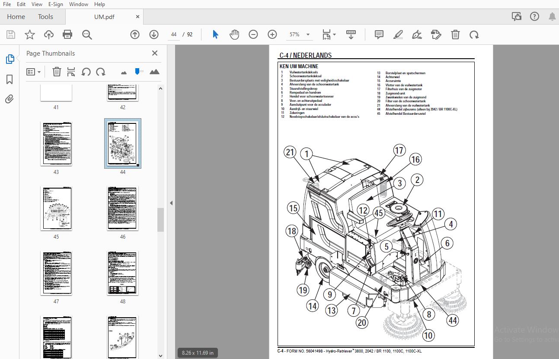Adjust the thumbnail size slider
The height and width of the screenshot is (359, 559).
[x=138, y=71]
